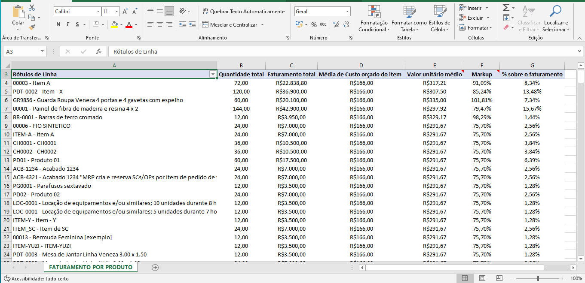Toggle Quebrar Texto Automaticamente
Viewport: 585px width, 283px height.
coord(243,12)
